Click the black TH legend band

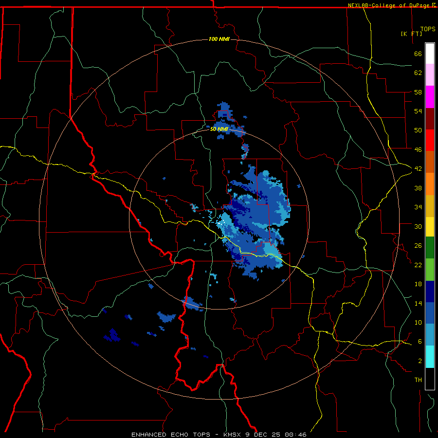click(430, 379)
